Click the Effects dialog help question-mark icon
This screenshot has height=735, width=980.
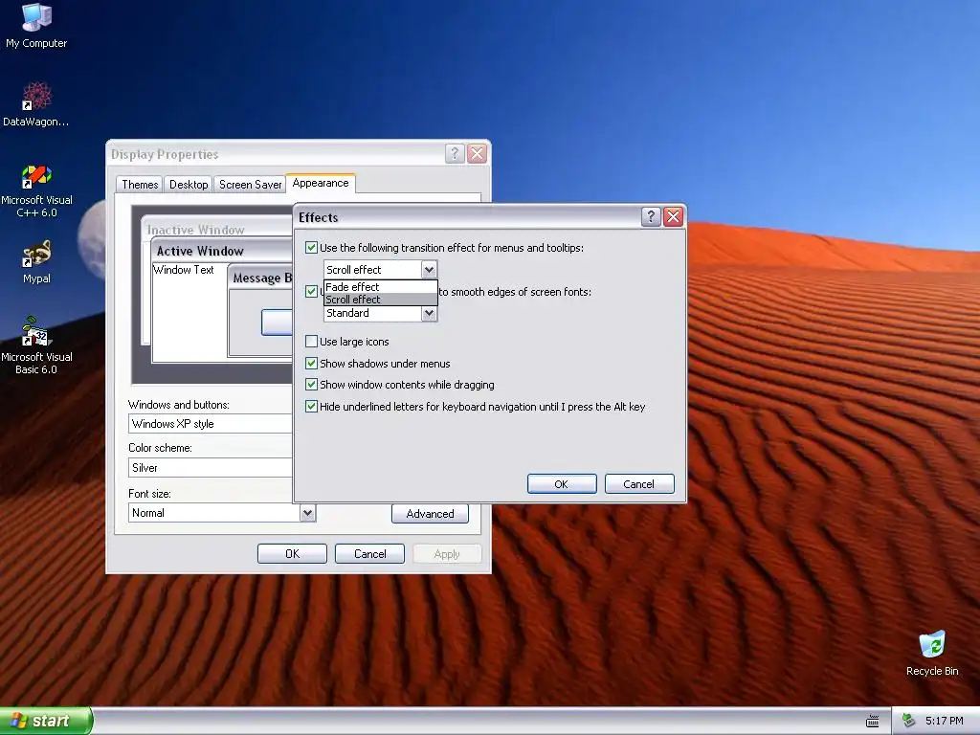tap(651, 217)
